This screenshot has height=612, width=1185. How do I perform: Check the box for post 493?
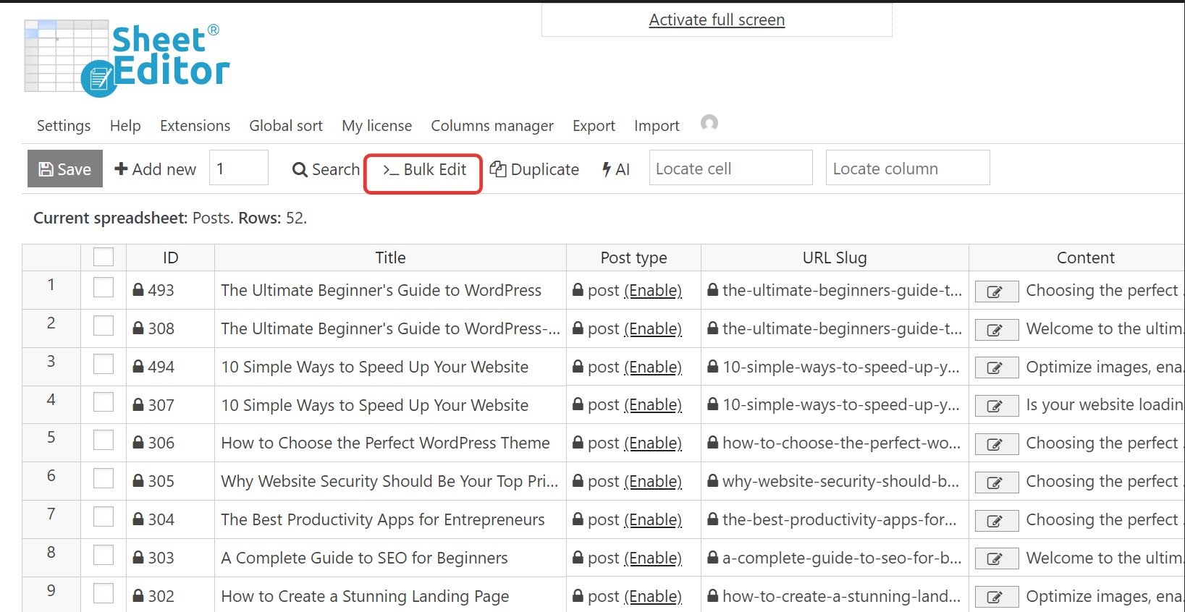click(x=104, y=287)
